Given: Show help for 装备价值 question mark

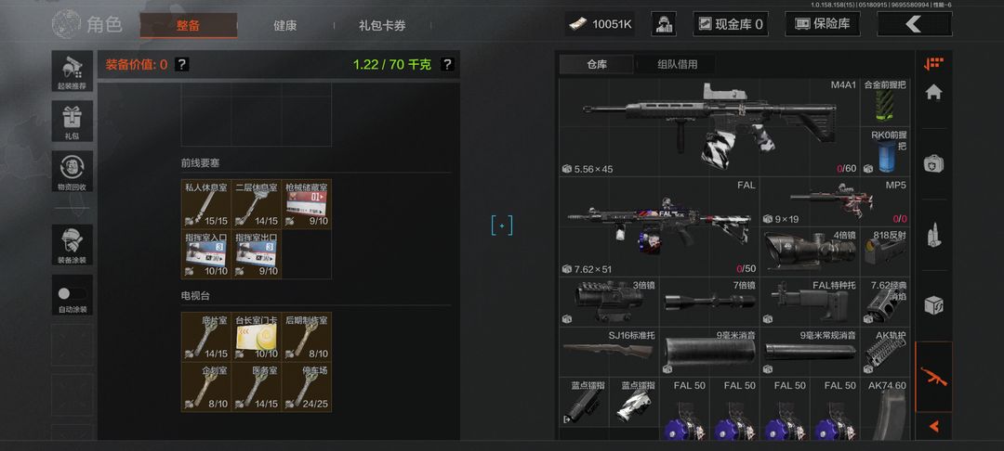Looking at the screenshot, I should tap(182, 64).
